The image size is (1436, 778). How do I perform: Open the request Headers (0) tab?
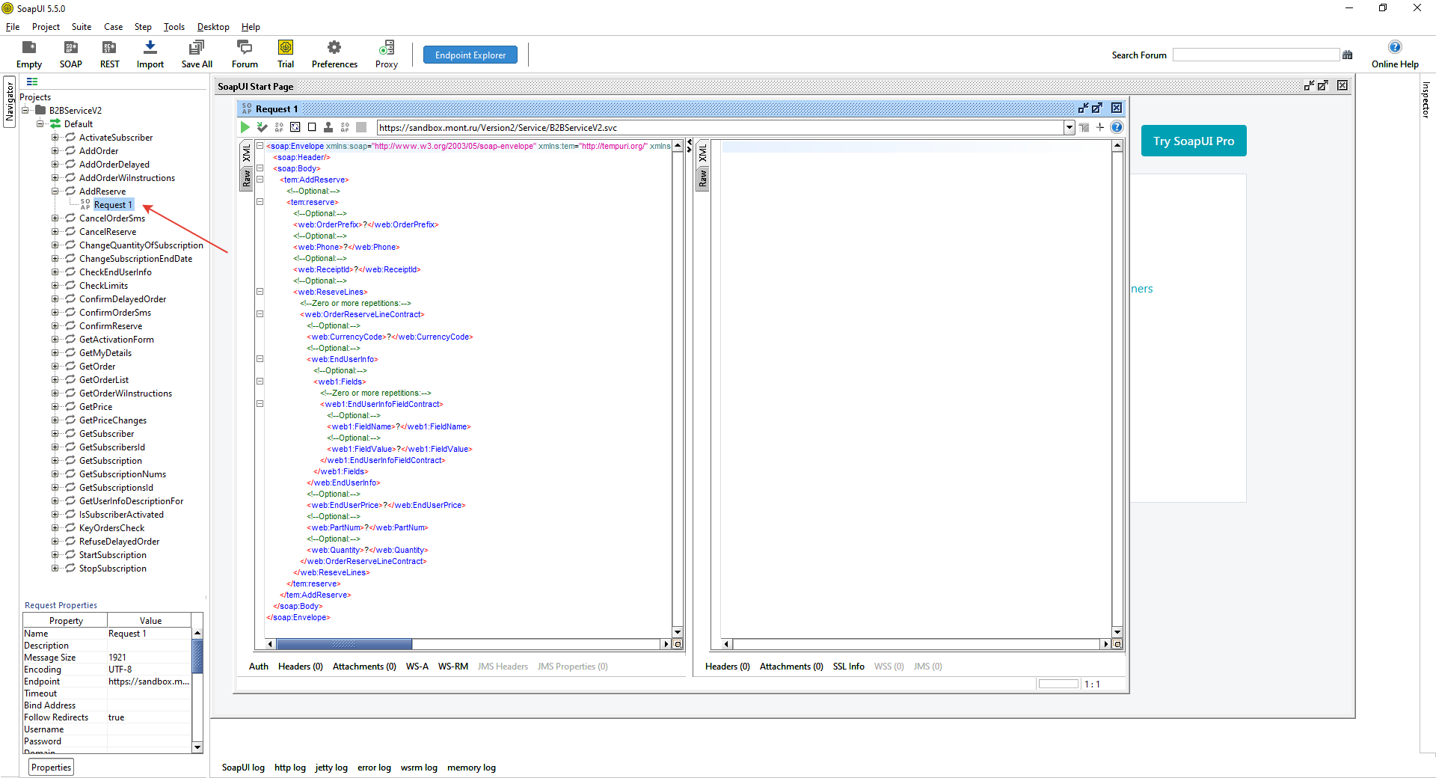coord(300,667)
